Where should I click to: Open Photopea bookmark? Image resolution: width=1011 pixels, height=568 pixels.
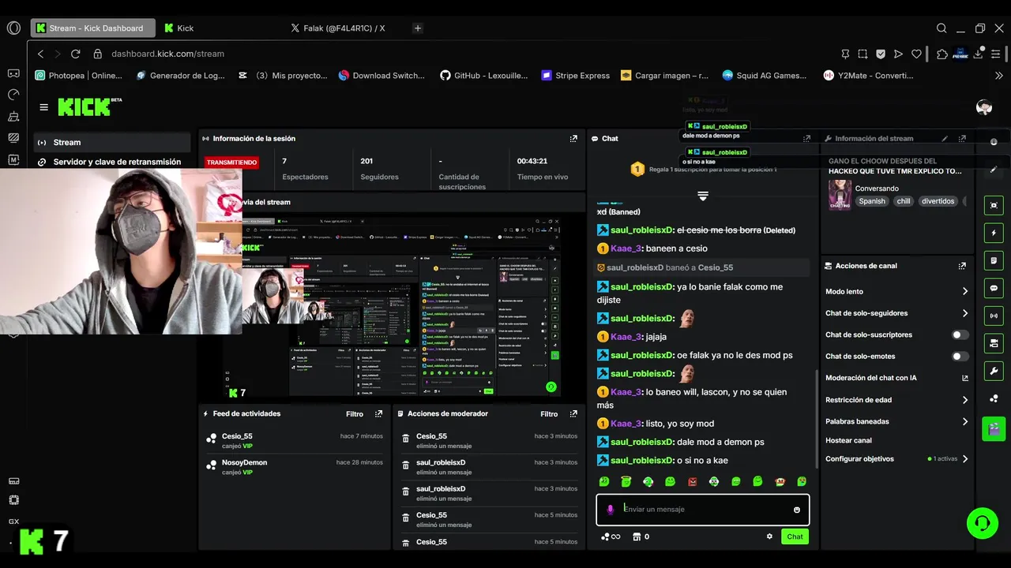tap(79, 76)
